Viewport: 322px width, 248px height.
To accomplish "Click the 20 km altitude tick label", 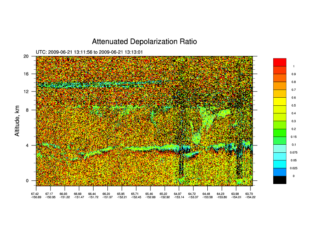I will pos(26,56).
